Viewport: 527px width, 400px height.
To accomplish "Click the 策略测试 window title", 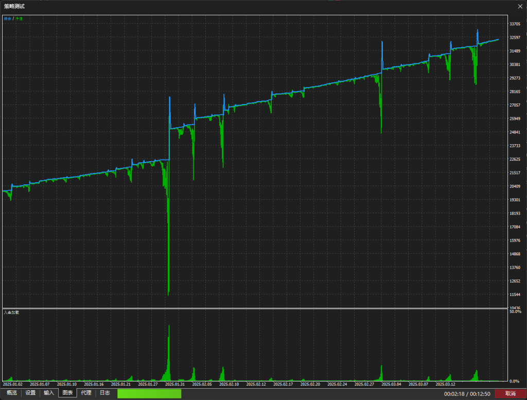I will pyautogui.click(x=14, y=6).
